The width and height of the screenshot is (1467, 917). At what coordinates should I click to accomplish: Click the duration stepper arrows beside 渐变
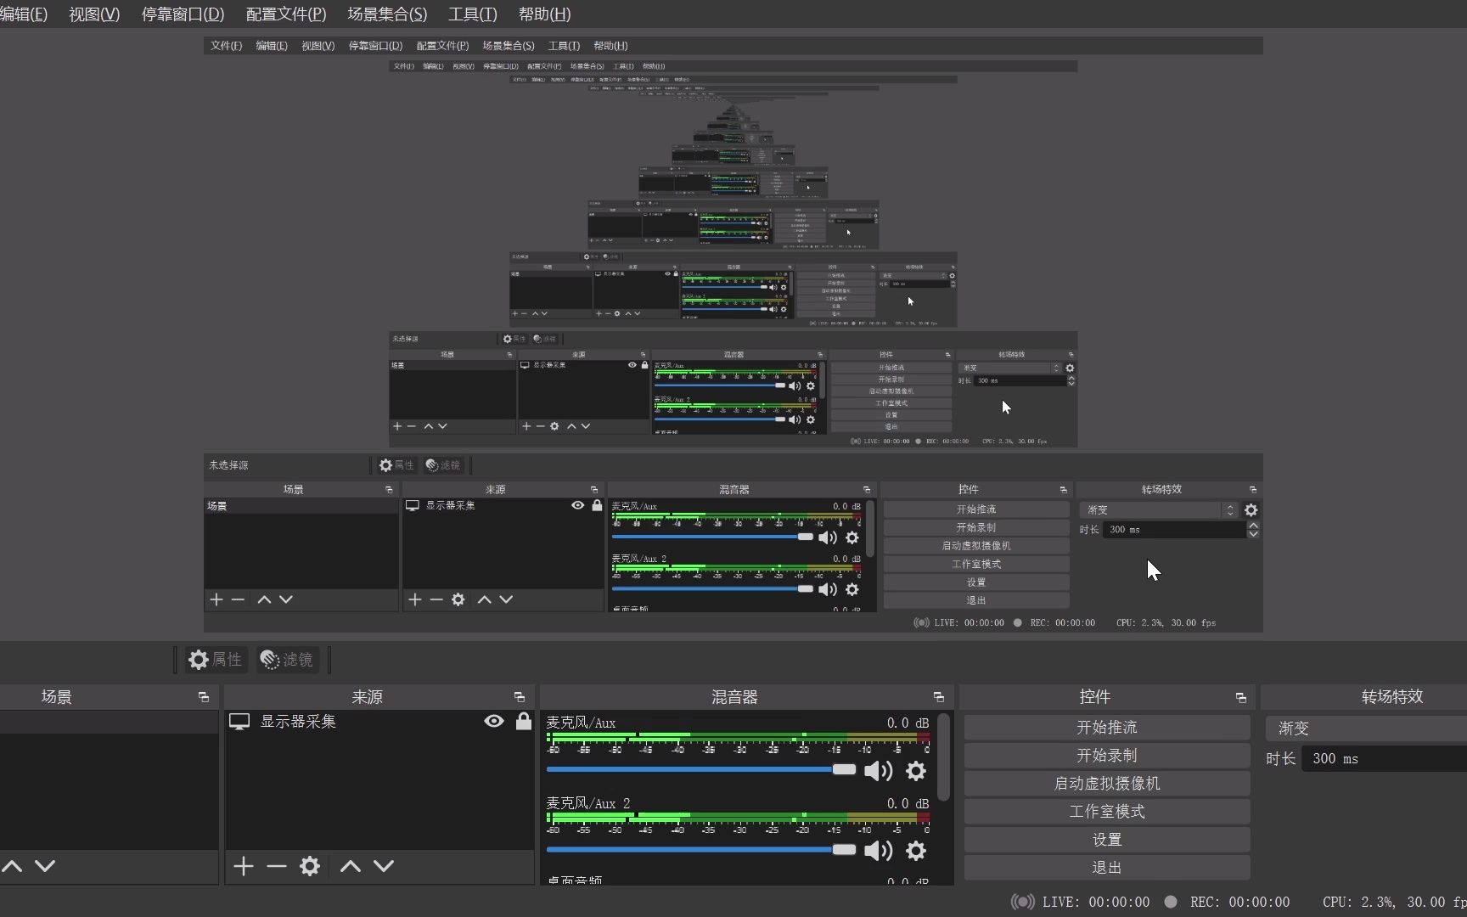tap(1253, 530)
